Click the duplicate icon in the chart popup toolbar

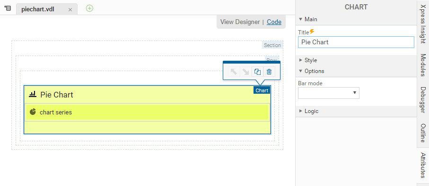[x=257, y=72]
